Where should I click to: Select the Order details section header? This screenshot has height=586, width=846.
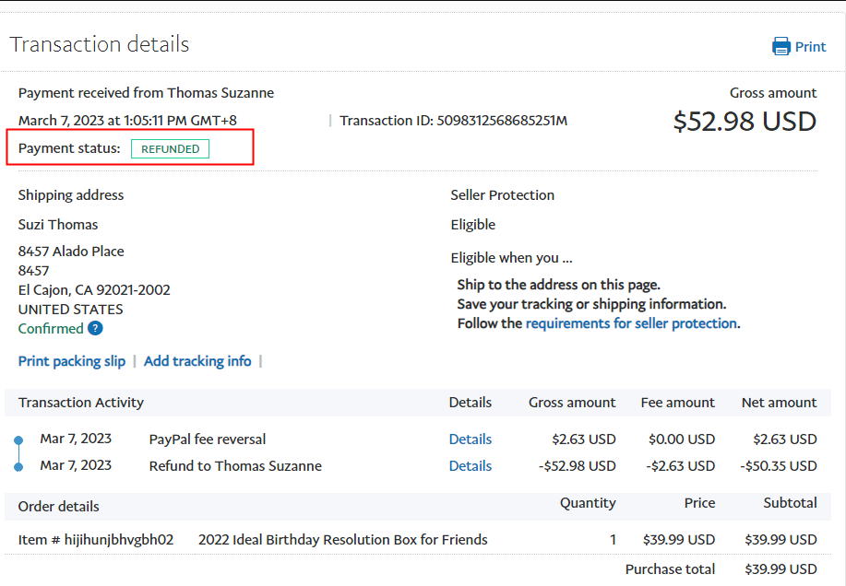coord(59,507)
